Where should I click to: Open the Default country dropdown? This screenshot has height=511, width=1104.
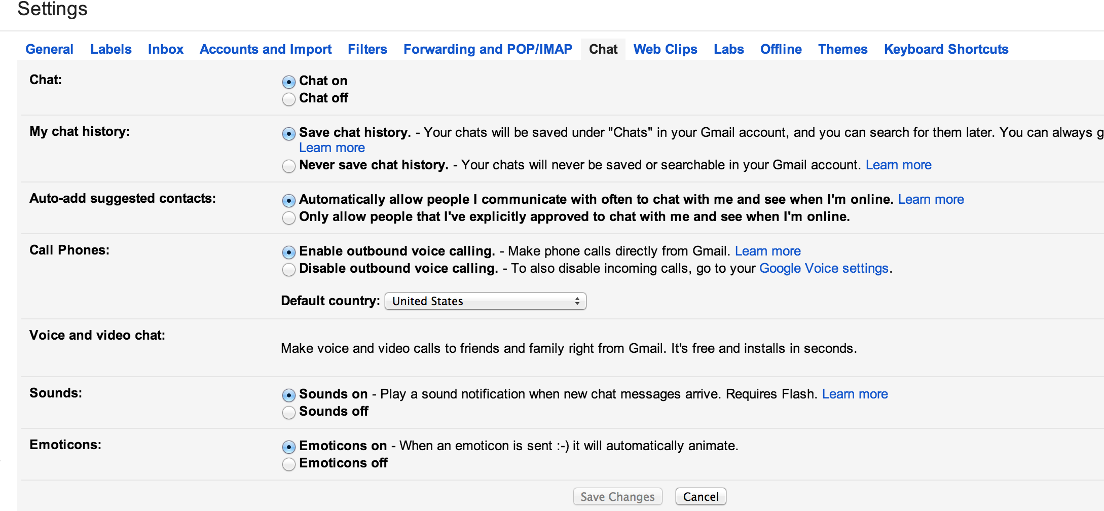coord(485,301)
